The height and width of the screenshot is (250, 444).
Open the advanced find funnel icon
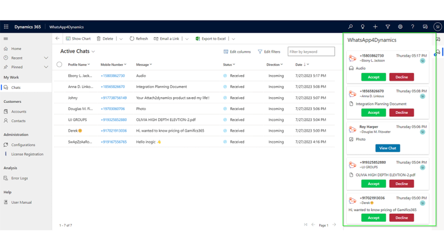387,27
